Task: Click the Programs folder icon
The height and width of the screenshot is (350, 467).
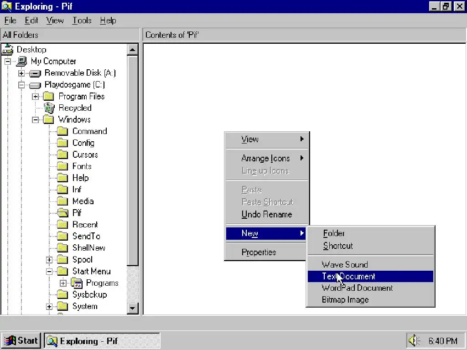Action: (77, 283)
